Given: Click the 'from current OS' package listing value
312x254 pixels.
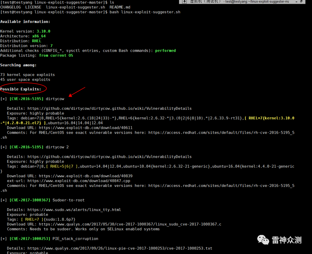Looking at the screenshot, I should 56,56.
